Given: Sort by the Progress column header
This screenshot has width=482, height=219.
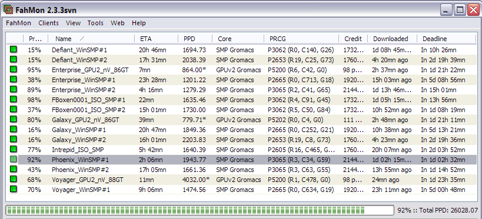Looking at the screenshot, I should tap(36, 39).
